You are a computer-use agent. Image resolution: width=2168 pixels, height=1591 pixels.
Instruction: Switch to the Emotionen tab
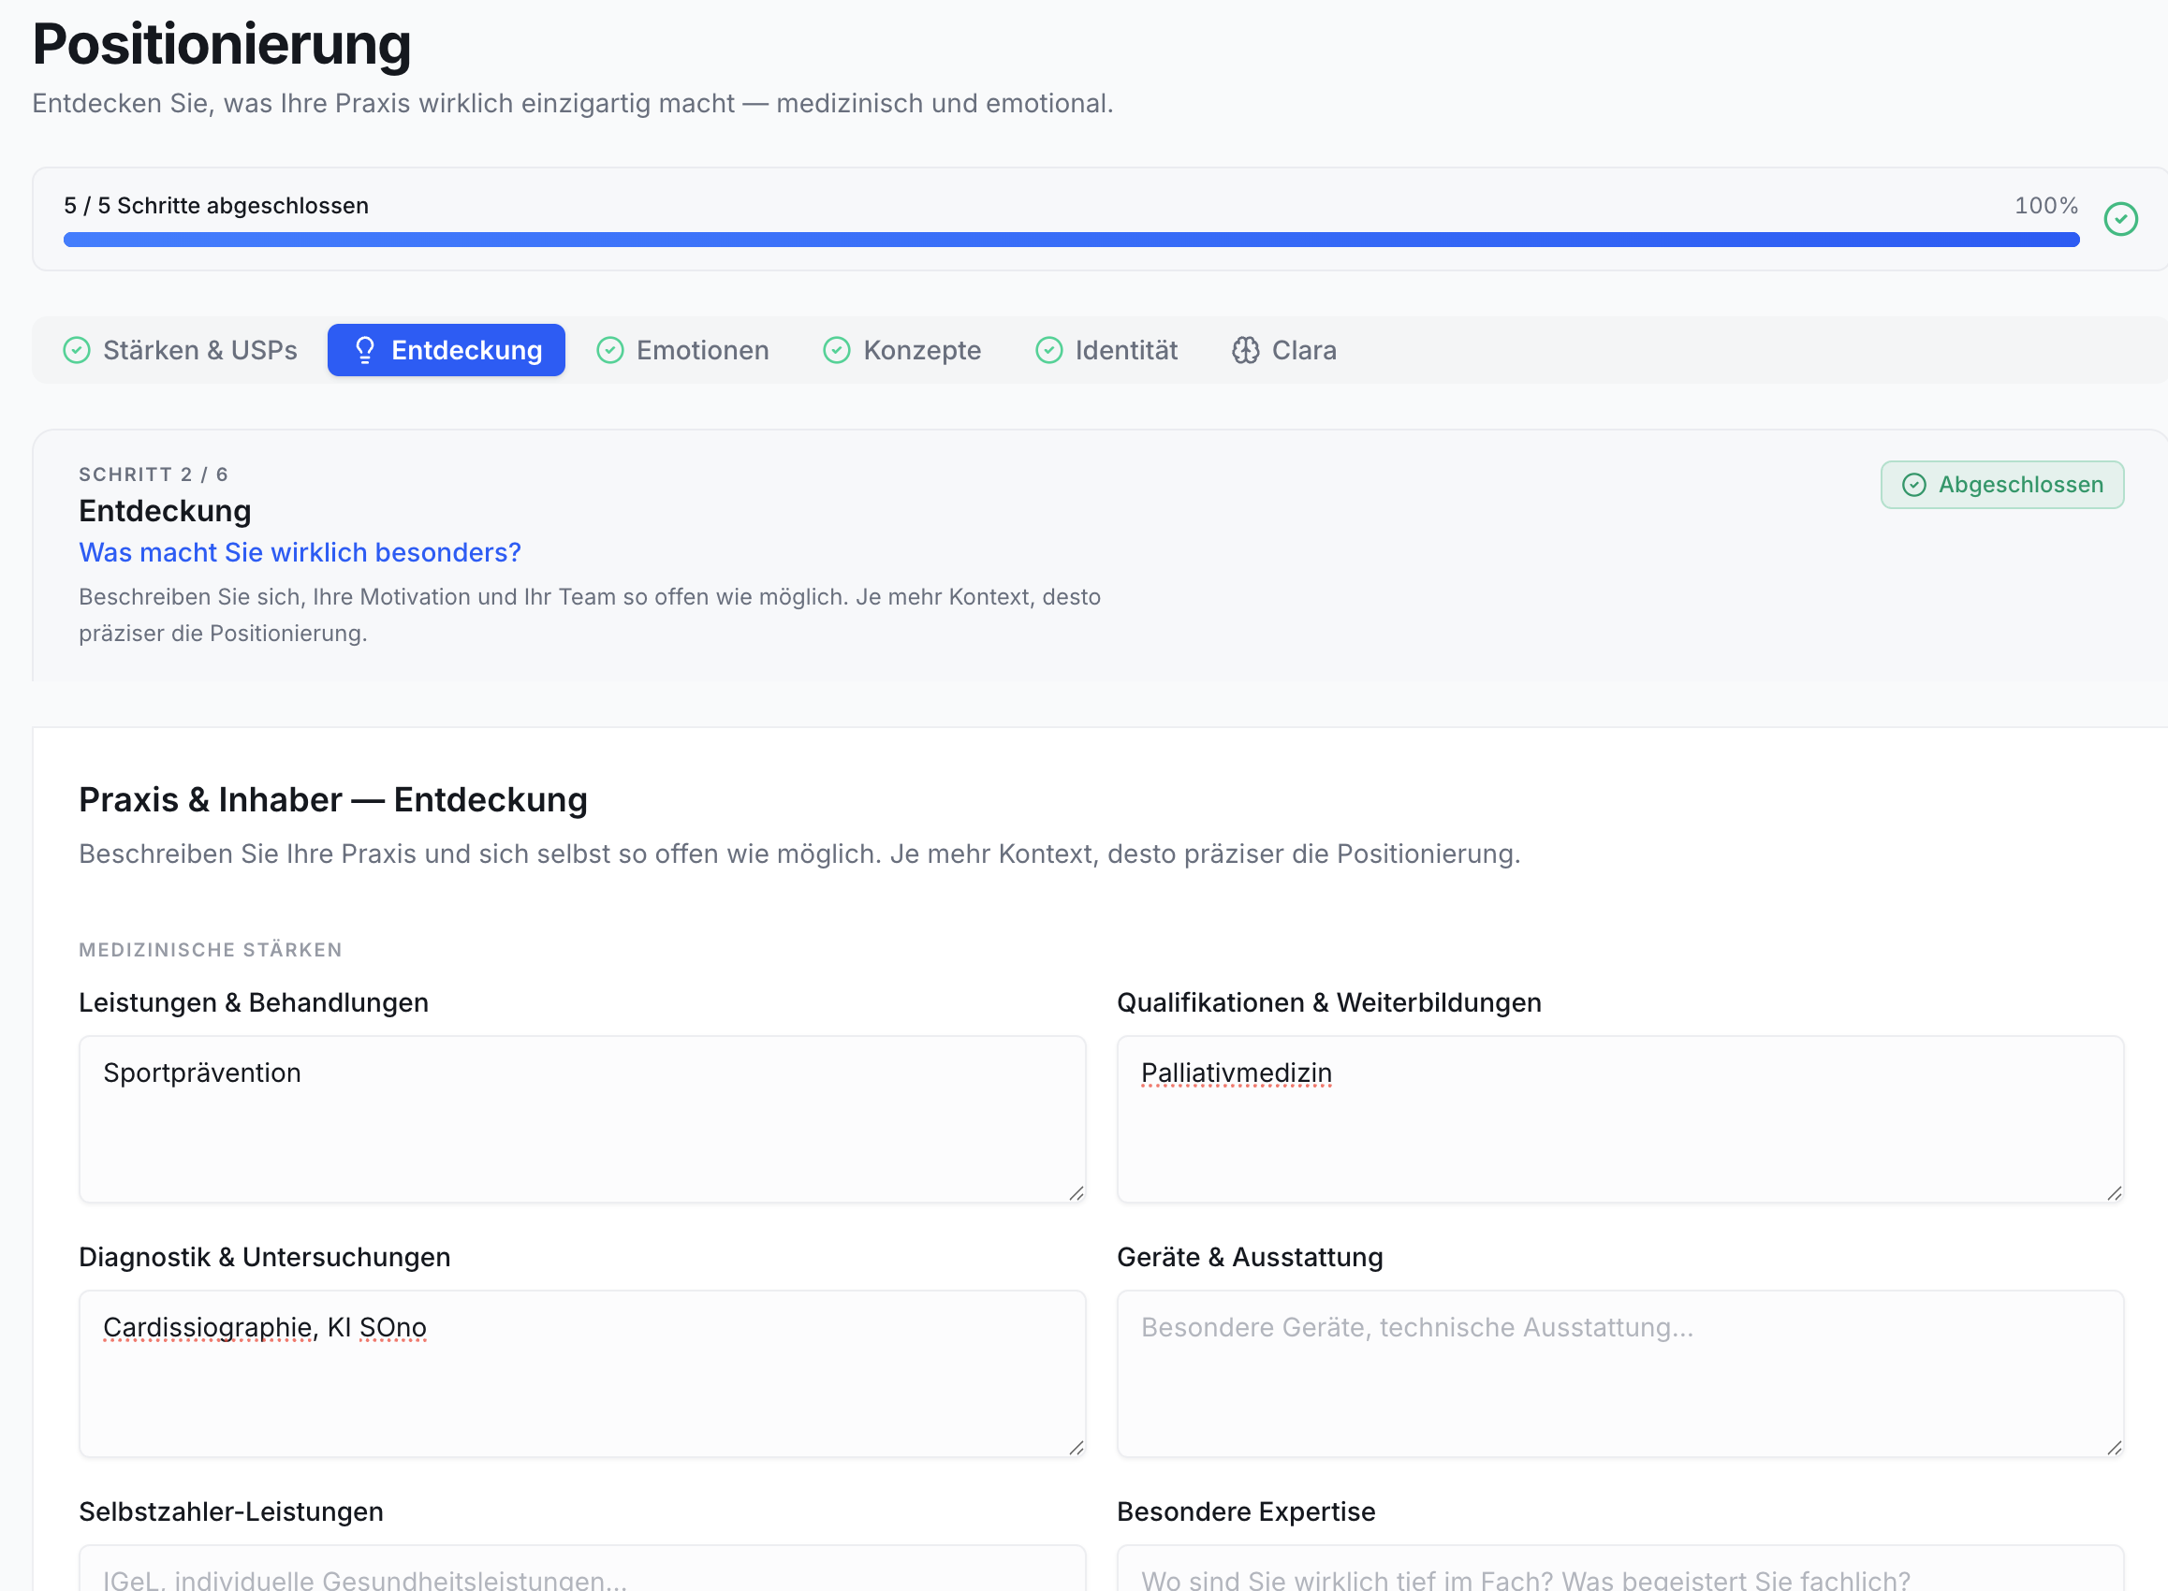(x=682, y=351)
